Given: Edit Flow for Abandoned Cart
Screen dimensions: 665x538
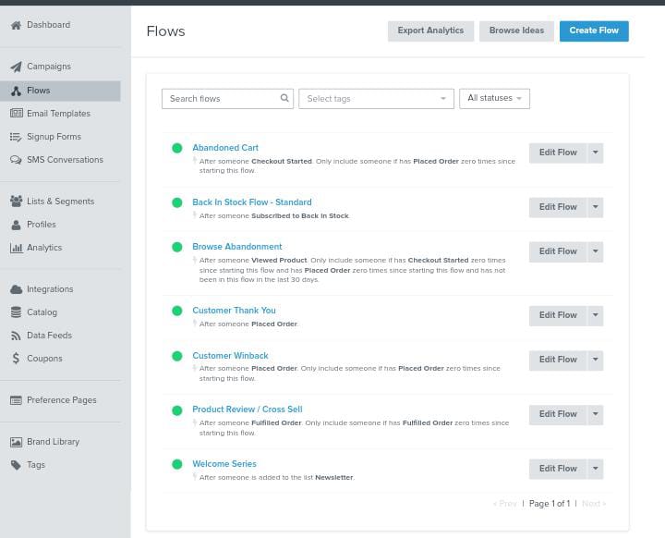Looking at the screenshot, I should (558, 153).
